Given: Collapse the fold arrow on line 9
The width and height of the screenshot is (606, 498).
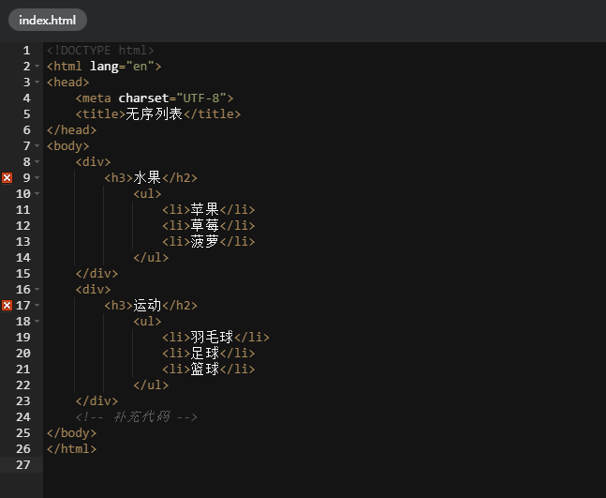Looking at the screenshot, I should click(37, 177).
